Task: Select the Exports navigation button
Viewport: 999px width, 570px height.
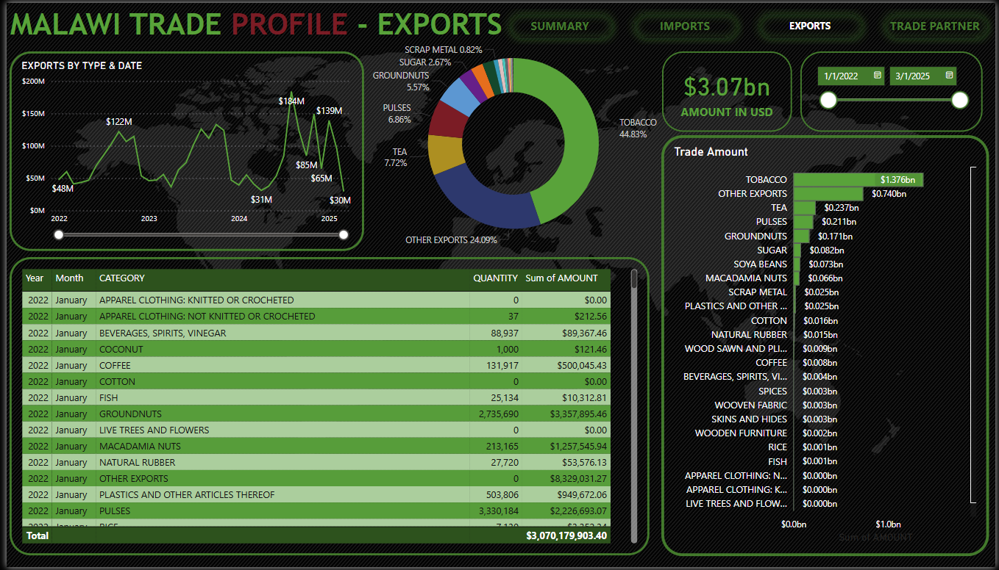Action: (809, 26)
